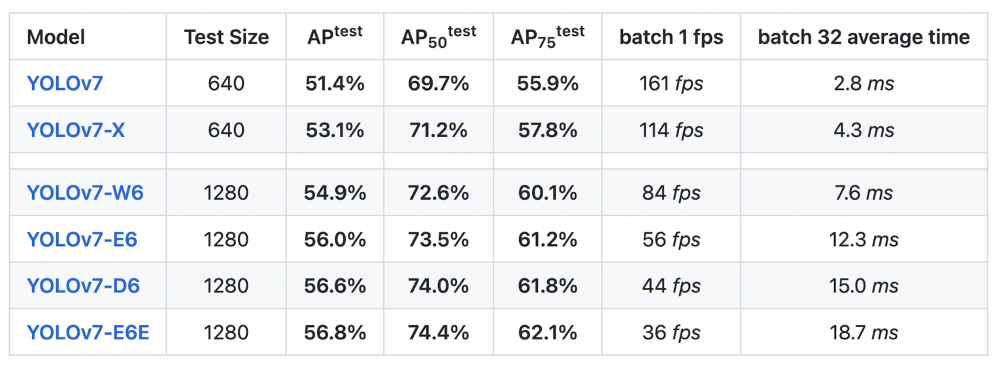This screenshot has height=372, width=1004.
Task: Click the 2.8 ms cell
Action: click(x=863, y=84)
